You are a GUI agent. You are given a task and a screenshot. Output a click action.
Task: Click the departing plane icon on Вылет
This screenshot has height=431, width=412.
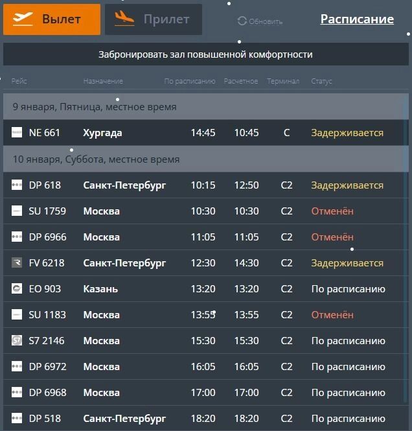point(23,19)
